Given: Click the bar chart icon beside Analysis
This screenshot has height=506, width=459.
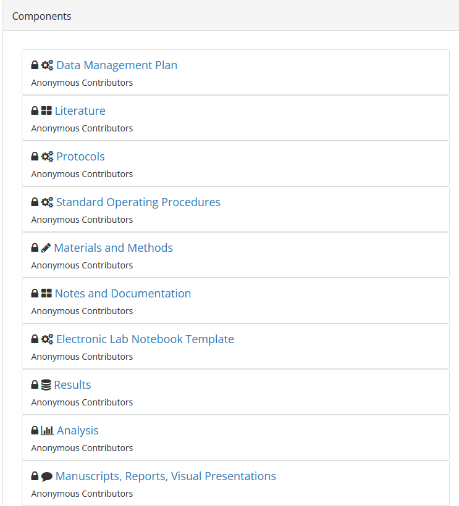Looking at the screenshot, I should click(x=47, y=431).
